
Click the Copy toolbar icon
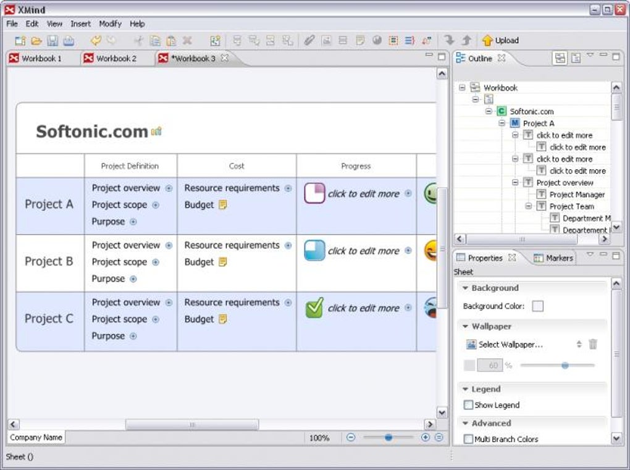155,41
